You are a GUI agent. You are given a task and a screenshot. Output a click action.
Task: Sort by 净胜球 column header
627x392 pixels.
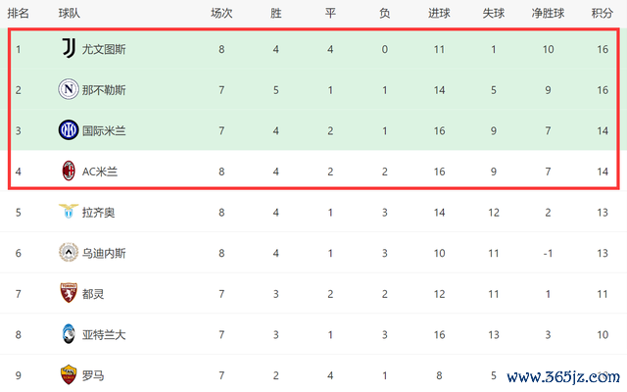click(x=548, y=13)
